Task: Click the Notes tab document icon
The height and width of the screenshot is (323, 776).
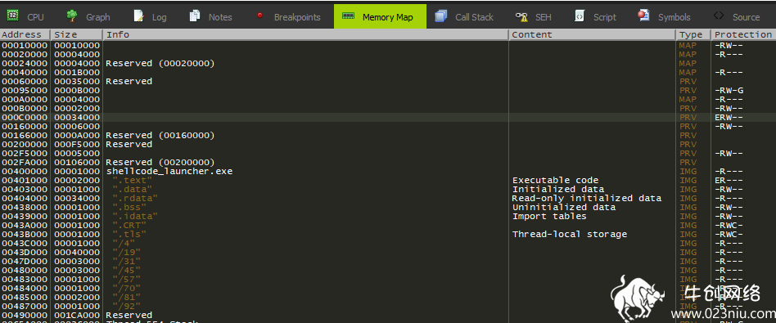Action: 195,16
